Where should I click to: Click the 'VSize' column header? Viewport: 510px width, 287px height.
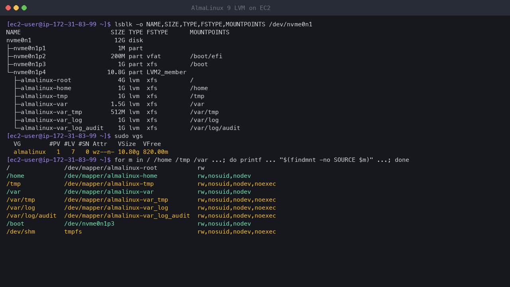coord(127,144)
